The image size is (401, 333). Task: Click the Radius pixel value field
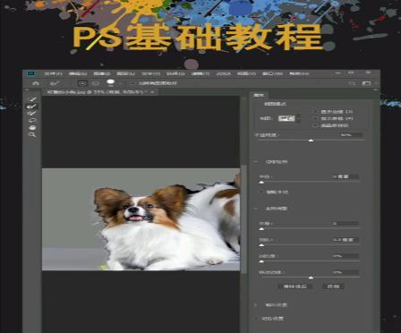[346, 176]
